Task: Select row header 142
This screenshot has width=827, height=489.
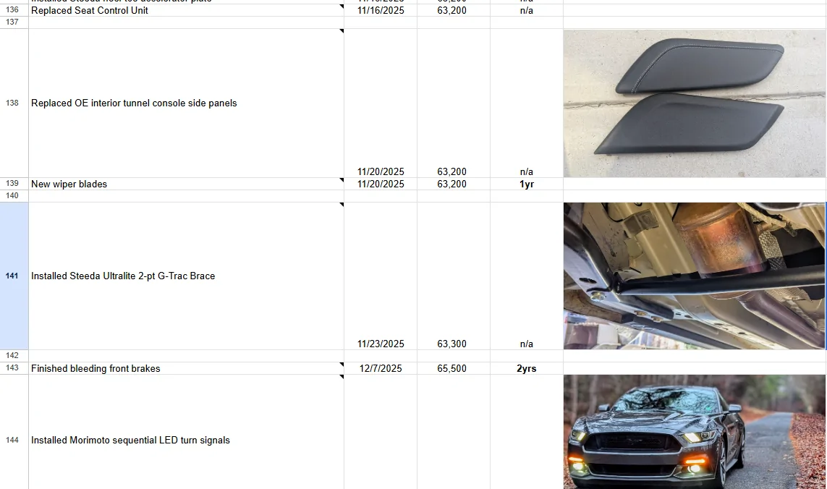Action: 14,356
